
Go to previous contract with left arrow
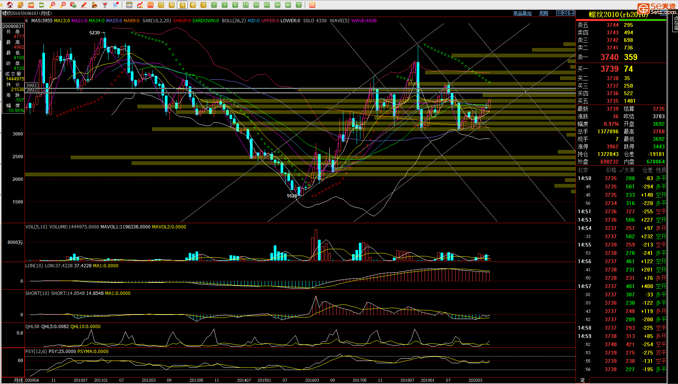point(559,13)
